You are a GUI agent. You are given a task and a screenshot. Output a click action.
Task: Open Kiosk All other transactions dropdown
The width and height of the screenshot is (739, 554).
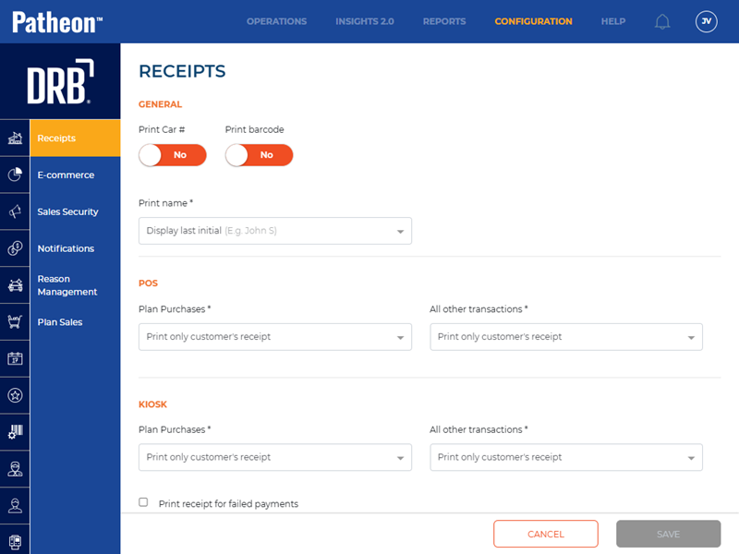pyautogui.click(x=565, y=457)
